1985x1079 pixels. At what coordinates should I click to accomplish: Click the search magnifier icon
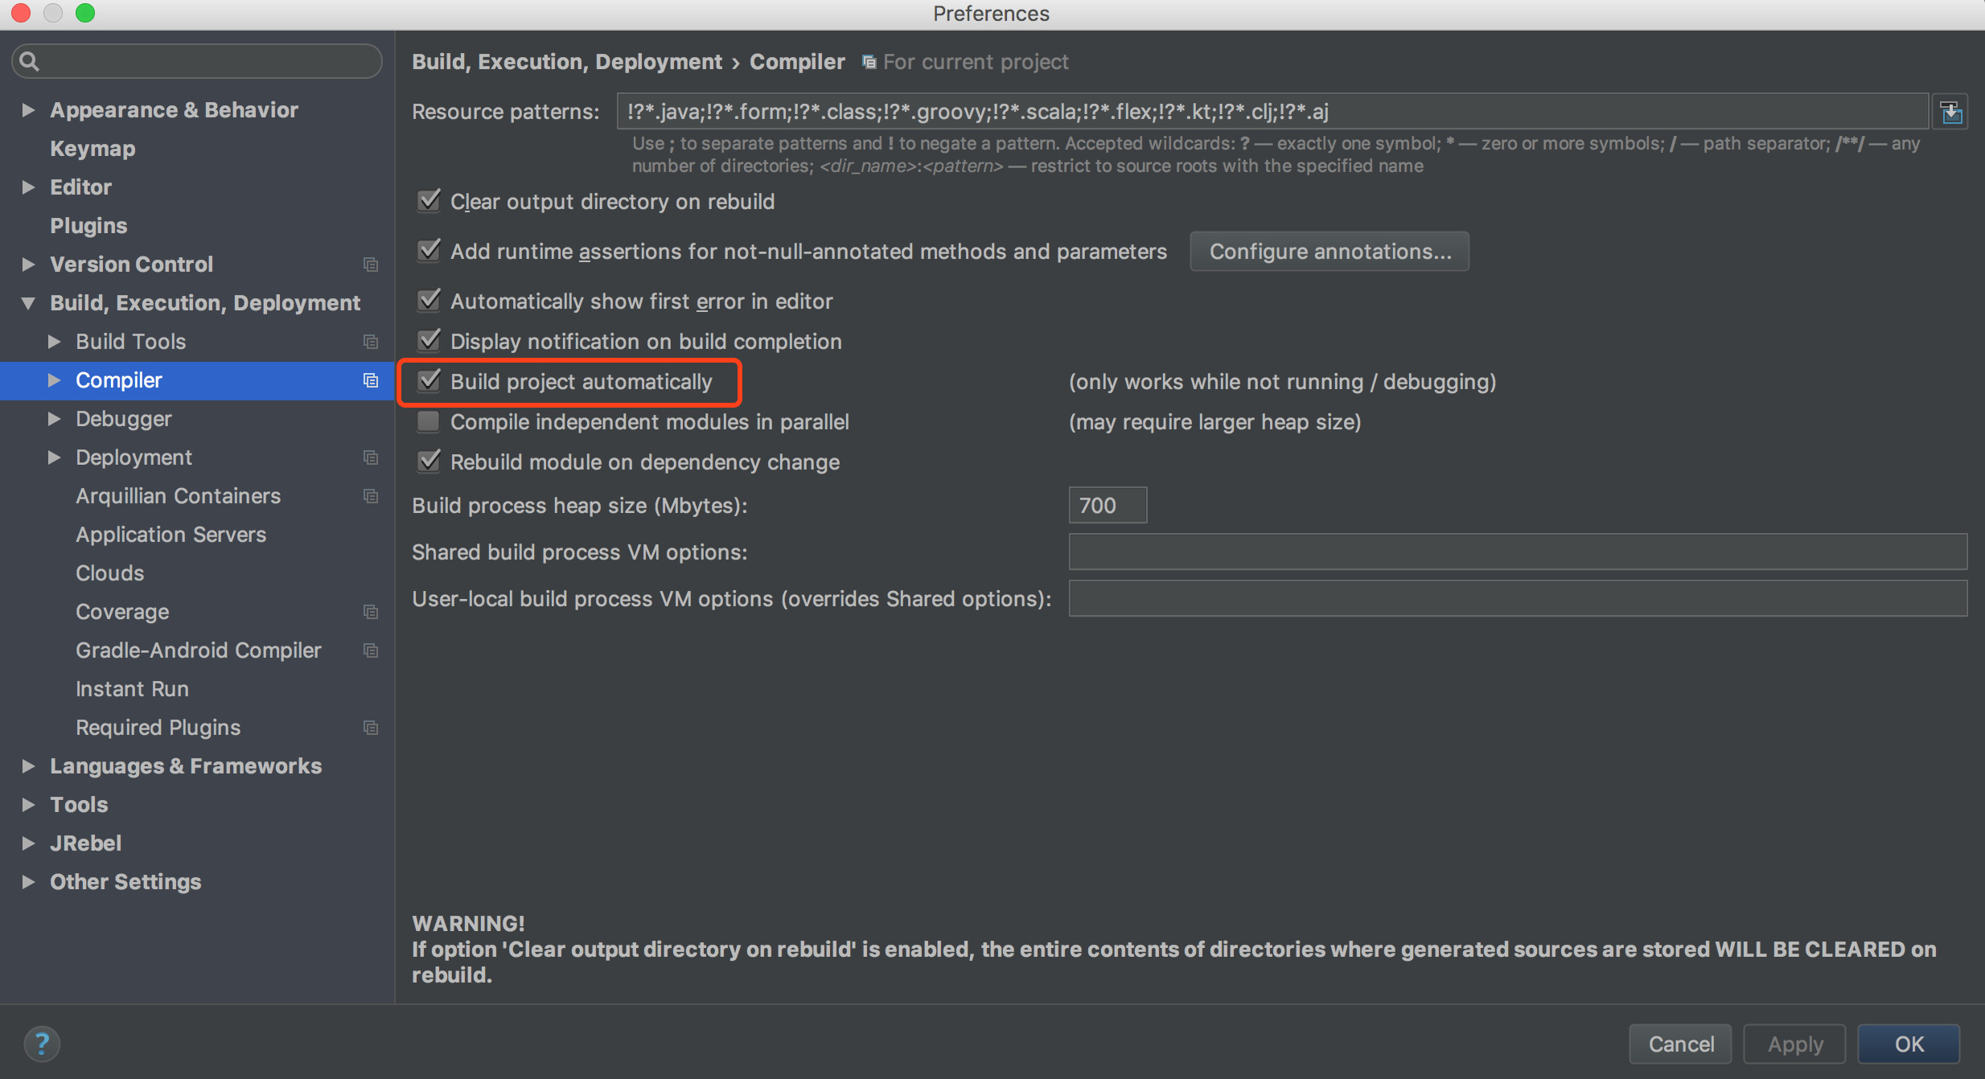[x=29, y=61]
